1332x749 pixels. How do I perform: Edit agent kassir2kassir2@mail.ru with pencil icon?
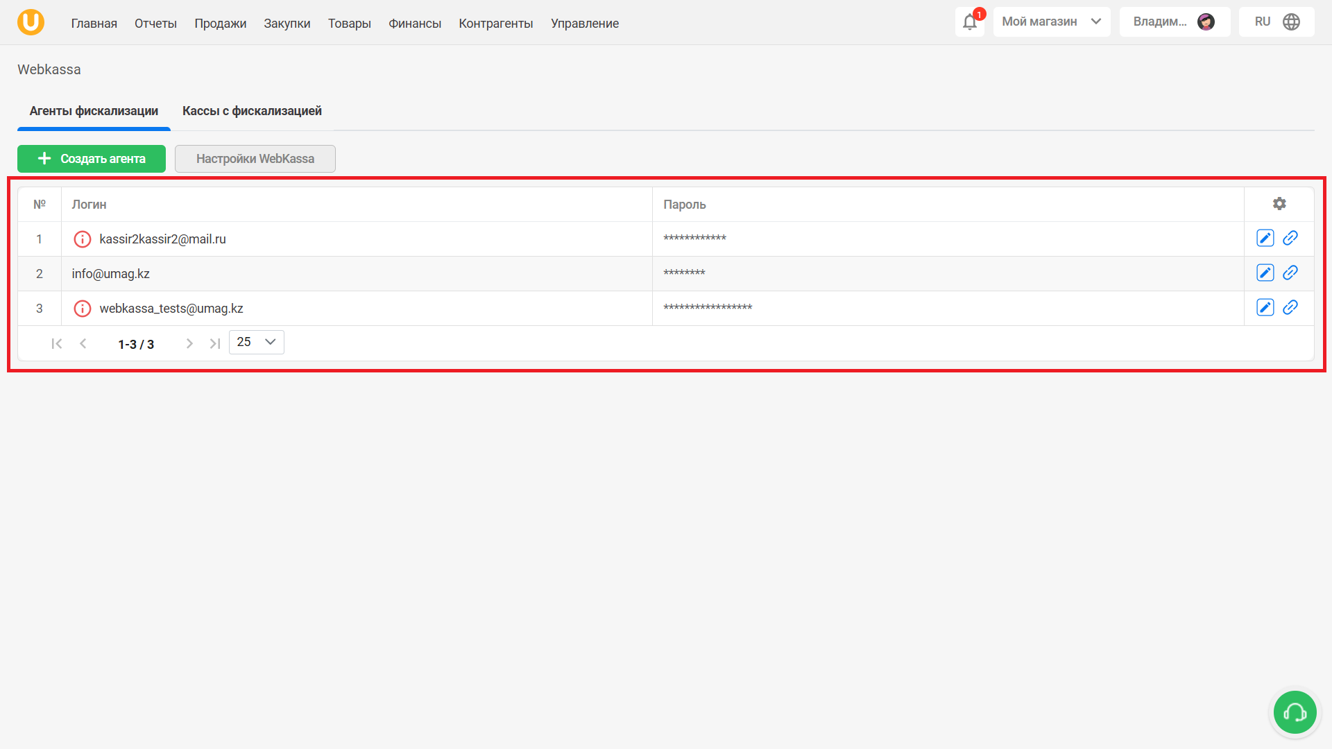pyautogui.click(x=1265, y=239)
